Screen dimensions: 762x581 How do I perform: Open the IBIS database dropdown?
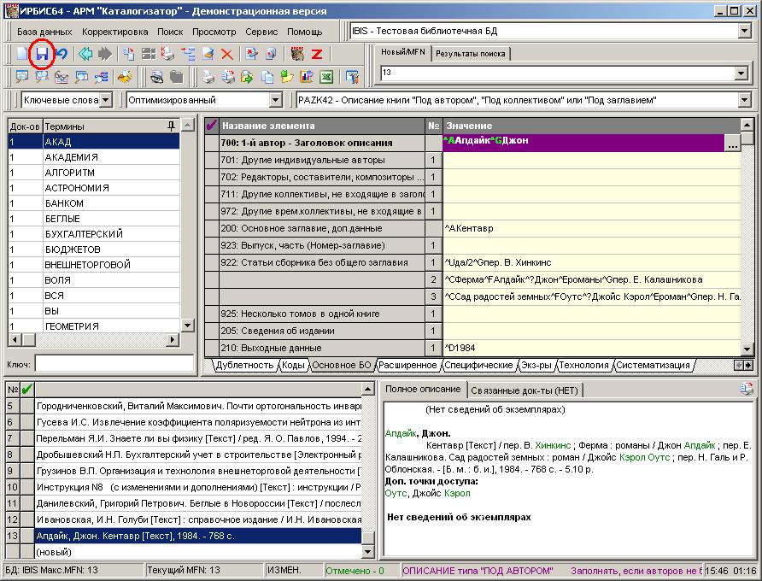coord(744,32)
